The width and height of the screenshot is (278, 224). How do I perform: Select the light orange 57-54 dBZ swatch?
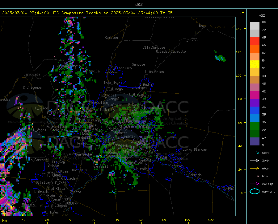coord(255,57)
